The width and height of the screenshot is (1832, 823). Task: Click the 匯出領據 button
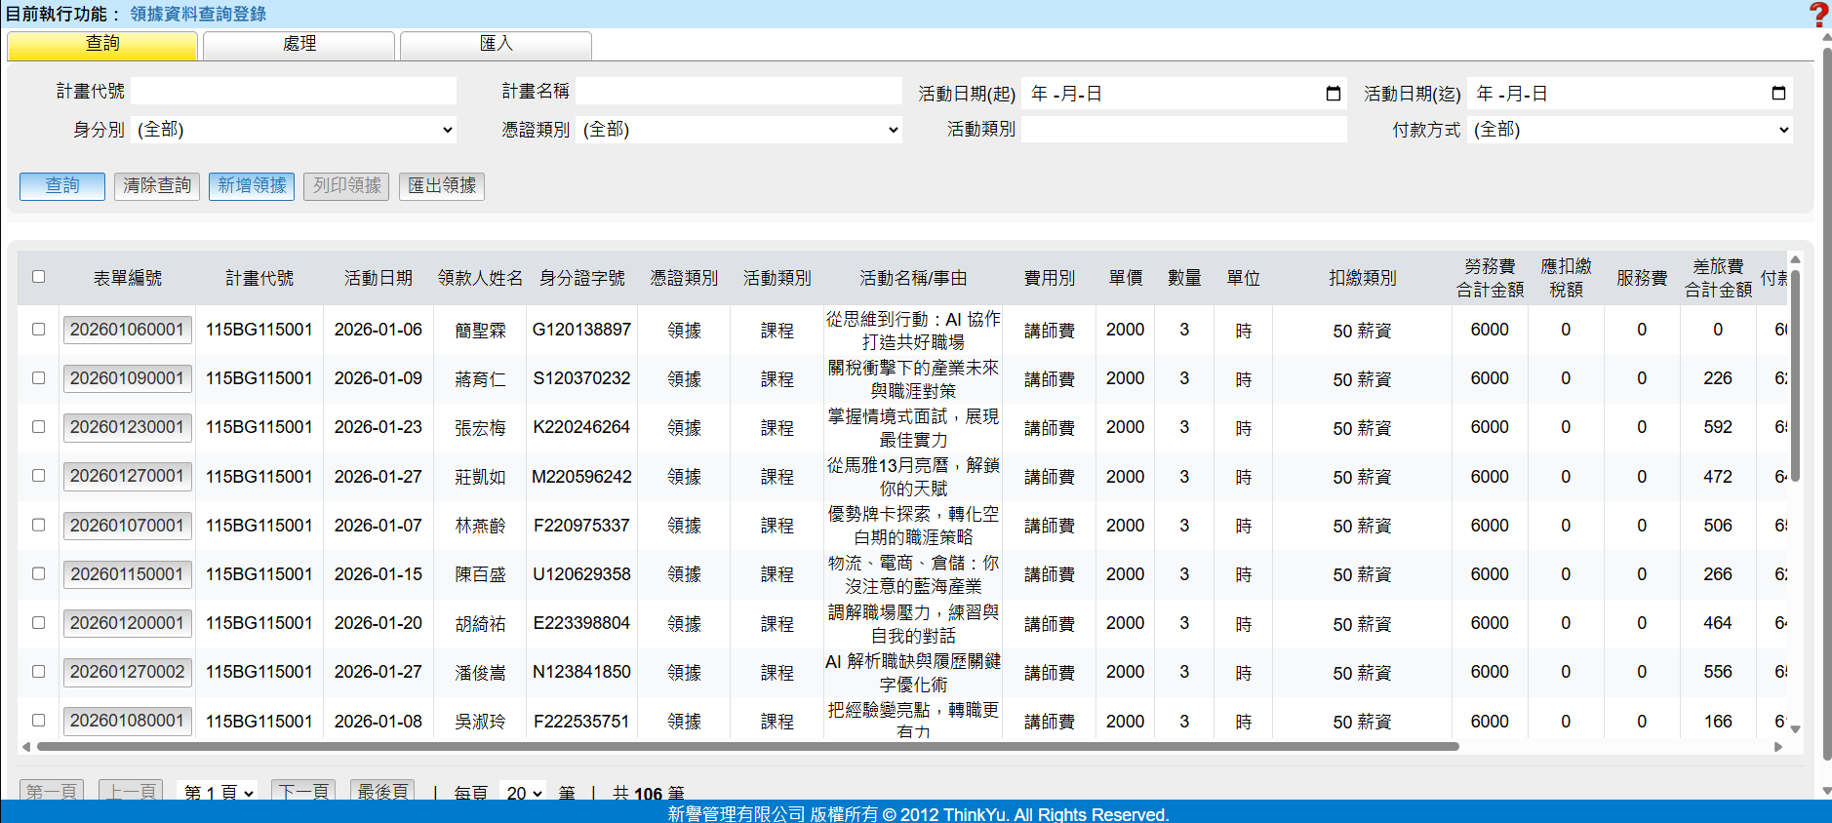[x=442, y=186]
